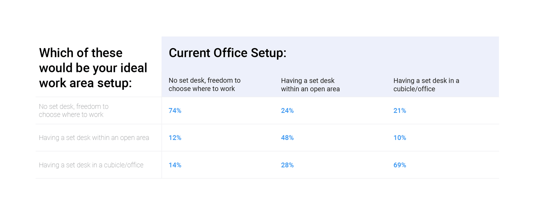Viewport: 540px width, 215px height.
Task: Choose the 28% cell
Action: [x=287, y=165]
